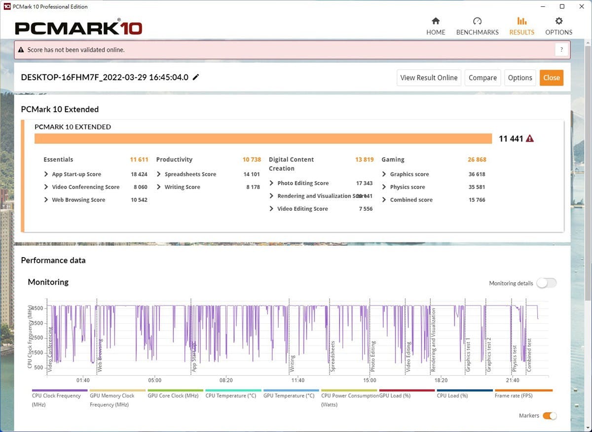Open result Options button
This screenshot has width=592, height=432.
coord(520,78)
